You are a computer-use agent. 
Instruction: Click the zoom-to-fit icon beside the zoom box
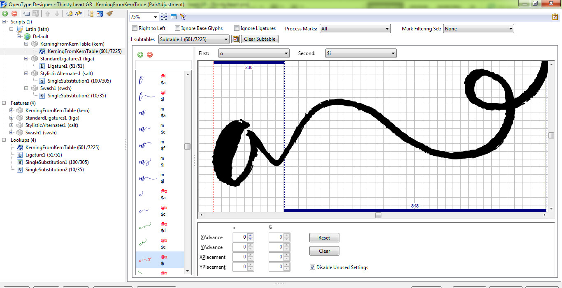click(164, 17)
